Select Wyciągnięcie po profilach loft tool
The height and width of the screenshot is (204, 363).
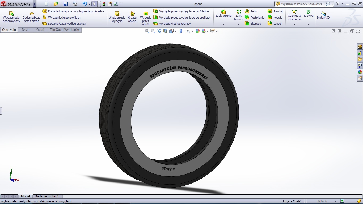(x=61, y=18)
